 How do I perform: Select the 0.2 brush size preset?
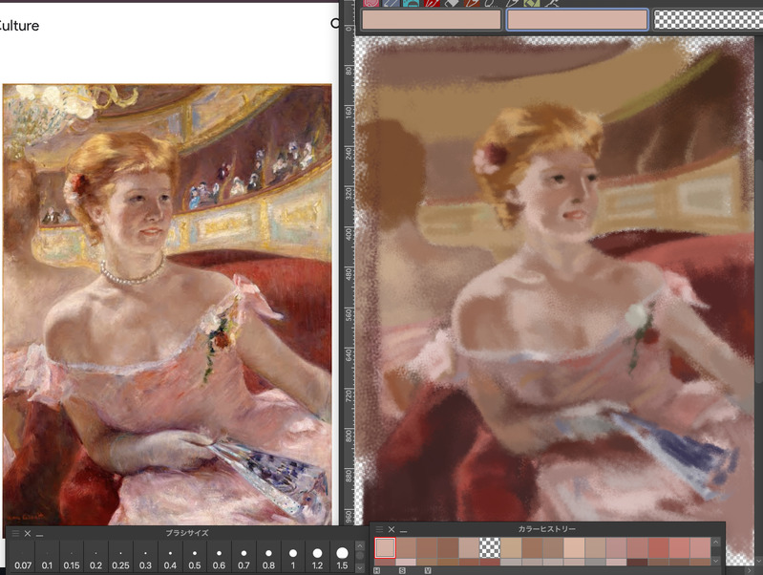pos(95,557)
